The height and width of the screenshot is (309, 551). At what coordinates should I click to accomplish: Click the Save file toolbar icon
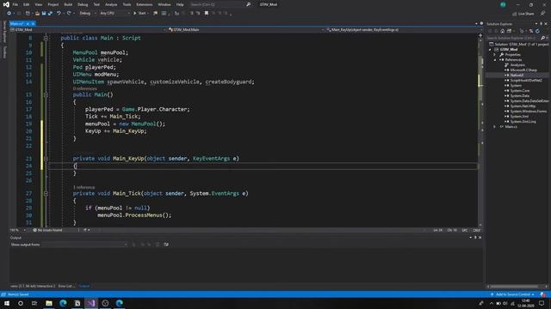[x=44, y=14]
